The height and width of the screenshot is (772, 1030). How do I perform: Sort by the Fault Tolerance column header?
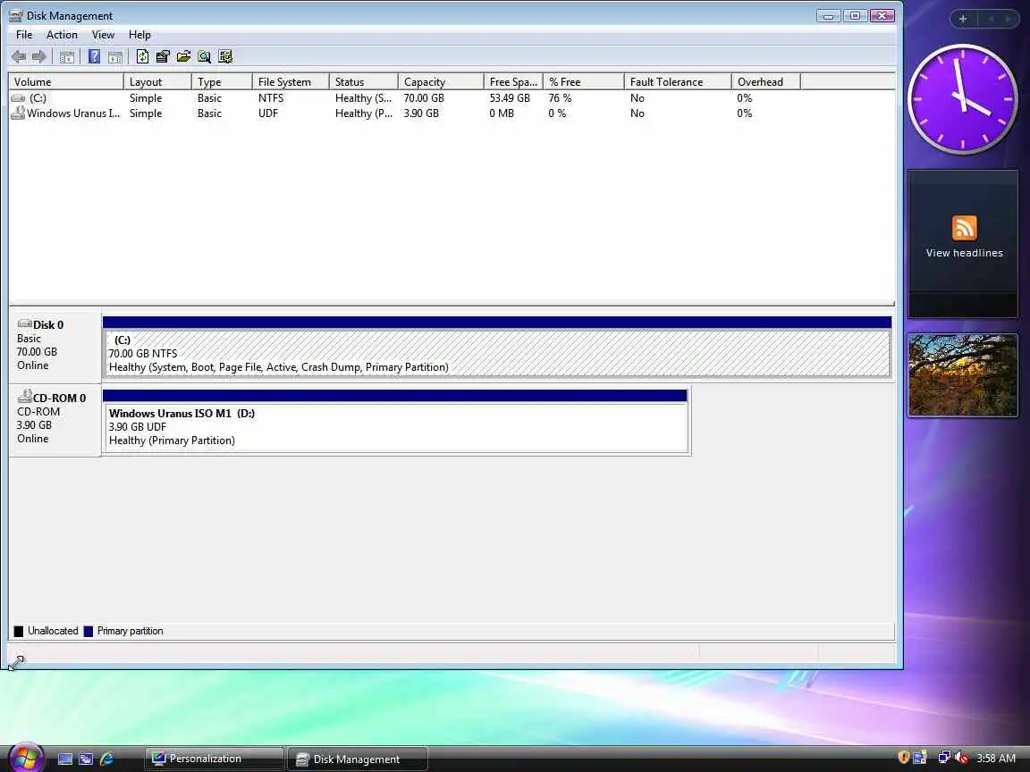678,81
